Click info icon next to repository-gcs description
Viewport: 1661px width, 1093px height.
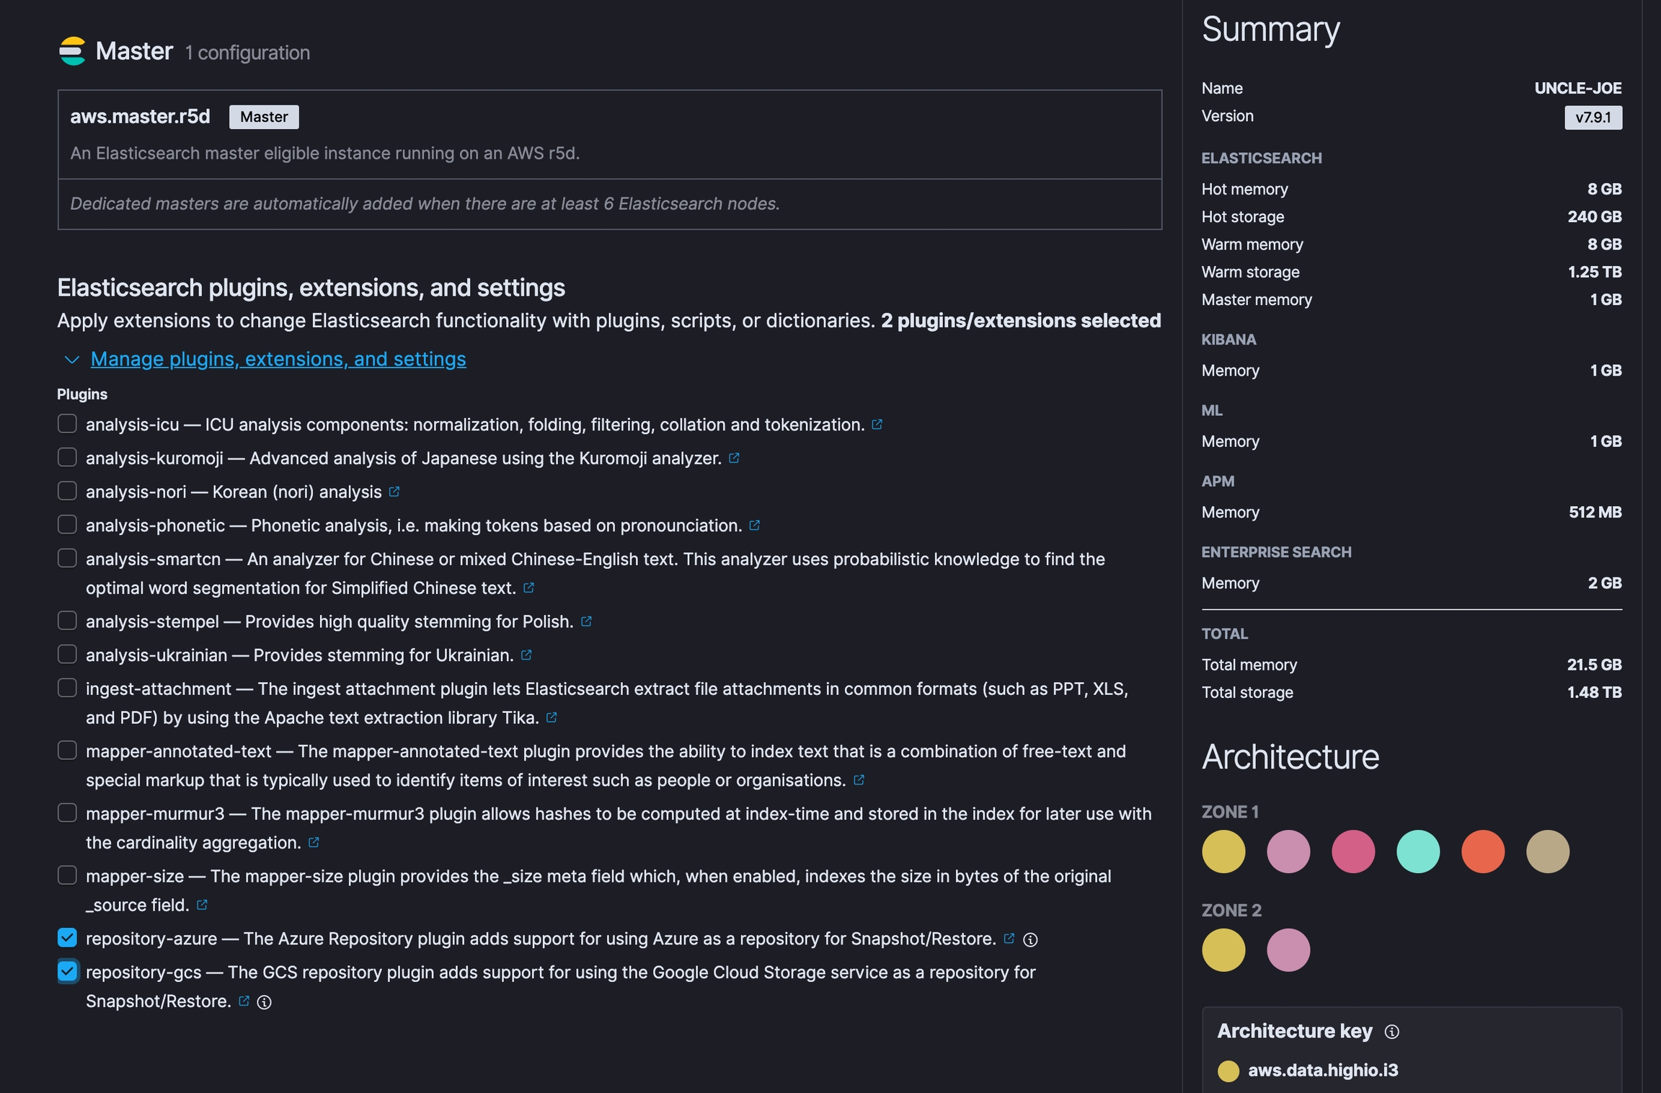click(x=265, y=1002)
